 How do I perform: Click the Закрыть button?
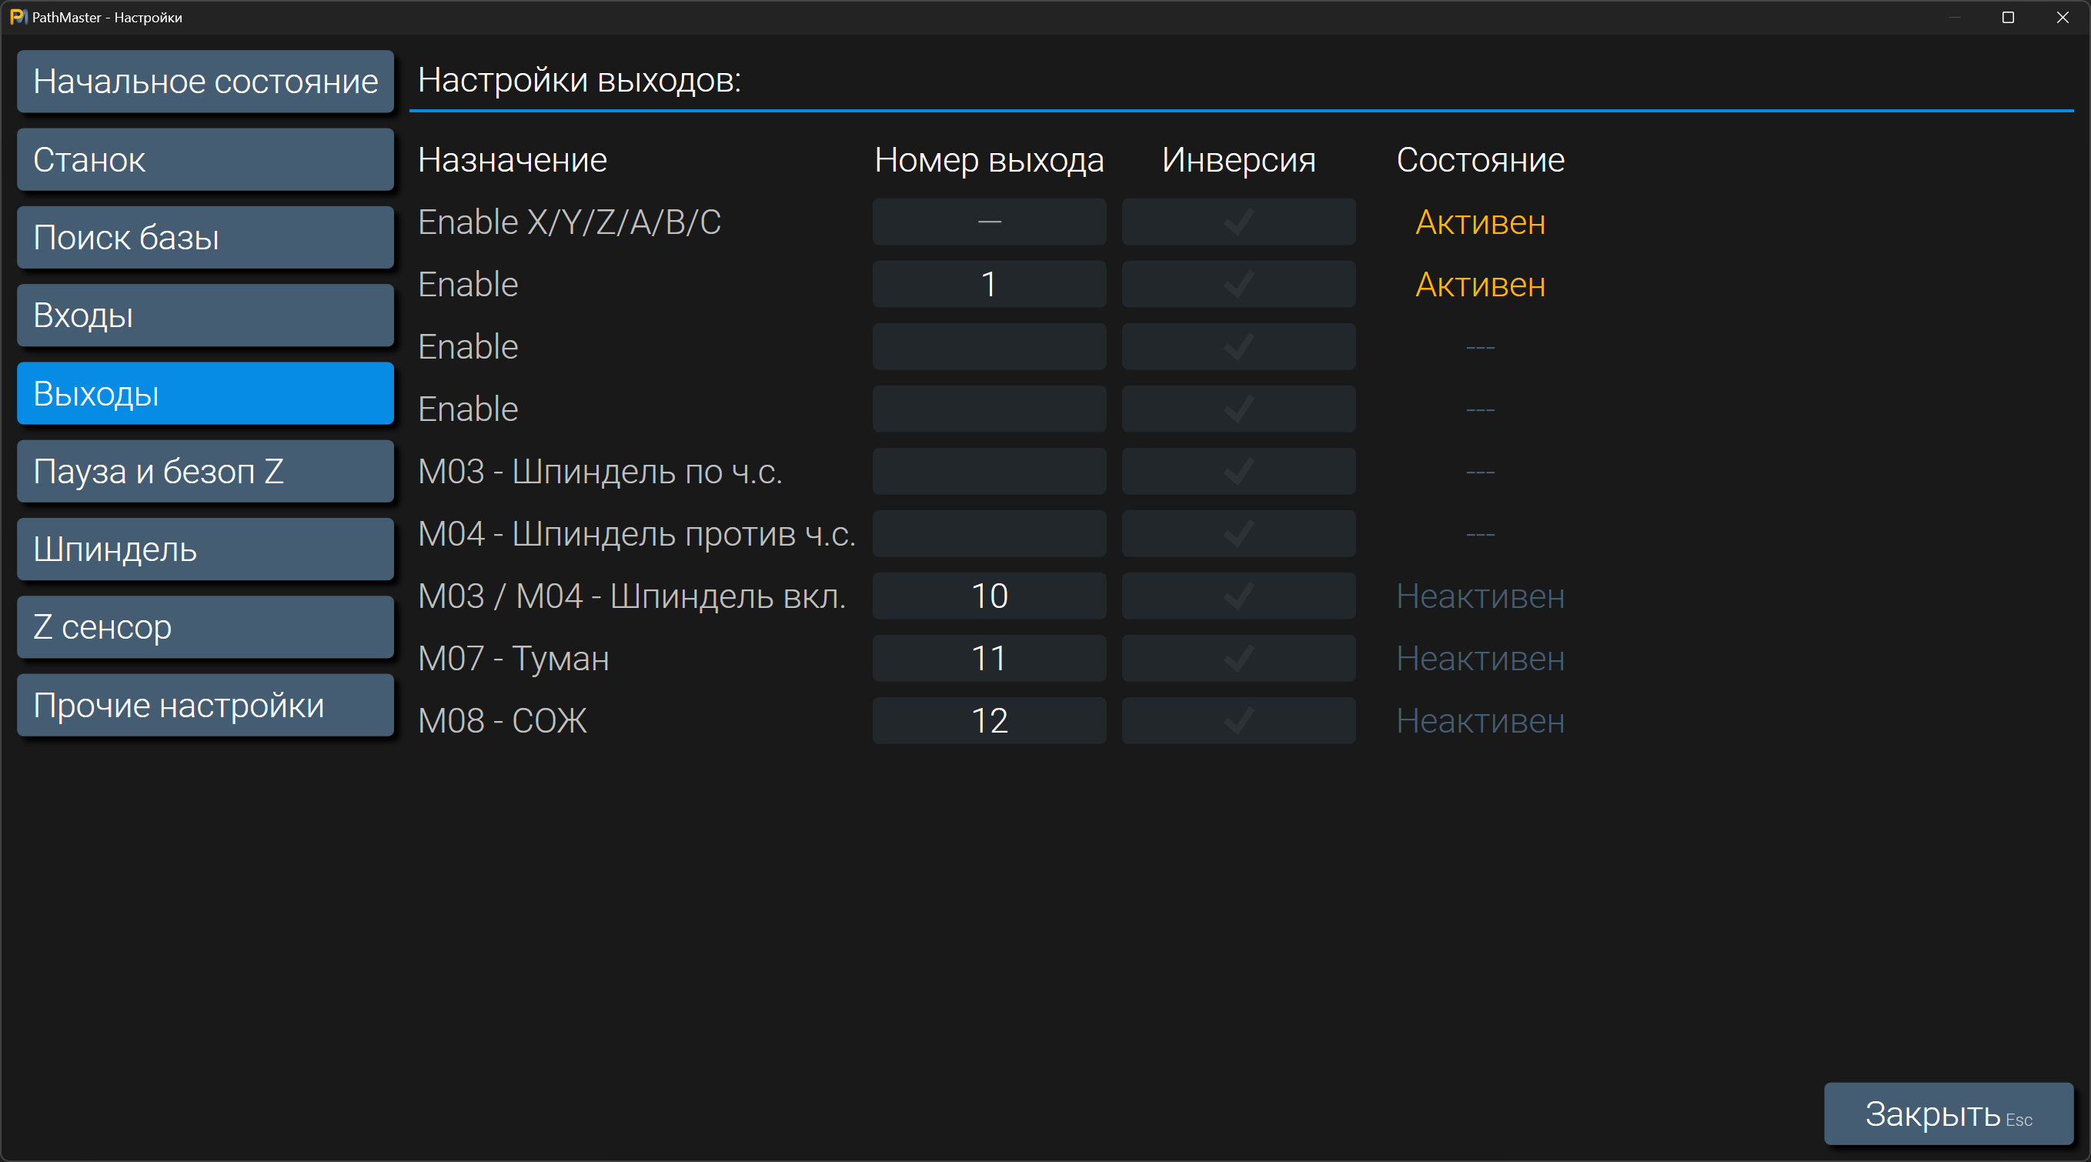tap(1948, 1114)
